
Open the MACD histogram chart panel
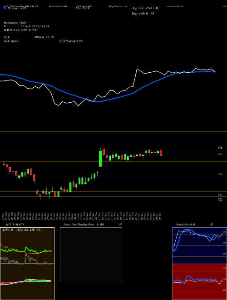point(27,282)
